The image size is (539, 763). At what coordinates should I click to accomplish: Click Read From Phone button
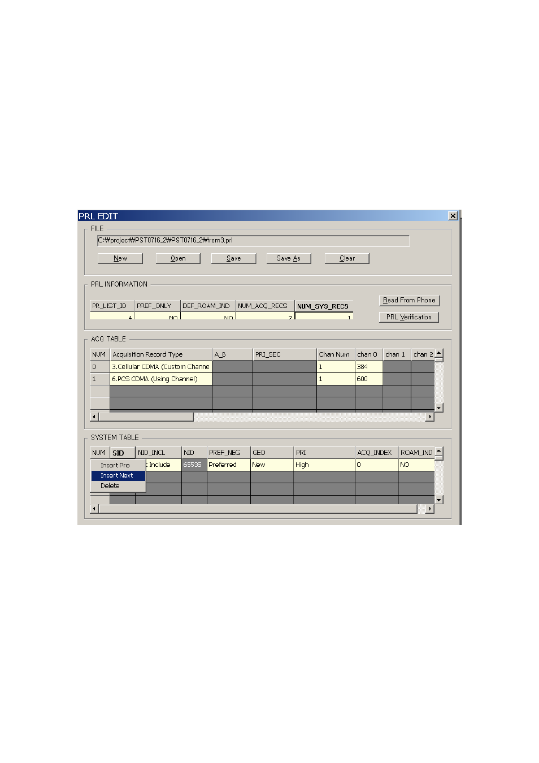(x=409, y=300)
